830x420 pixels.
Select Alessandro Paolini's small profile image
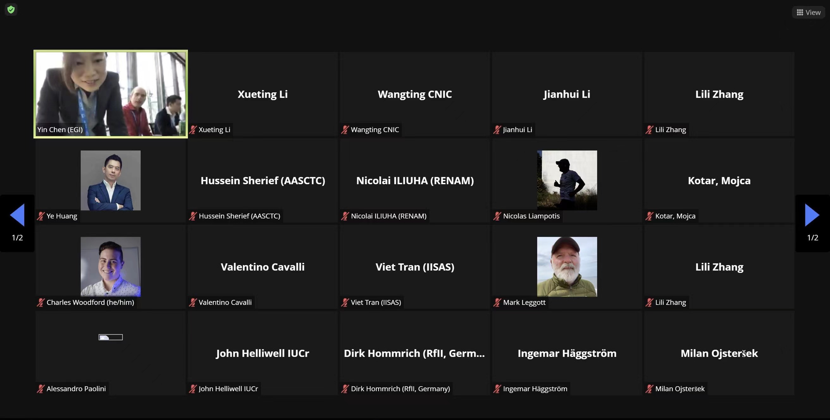point(110,337)
